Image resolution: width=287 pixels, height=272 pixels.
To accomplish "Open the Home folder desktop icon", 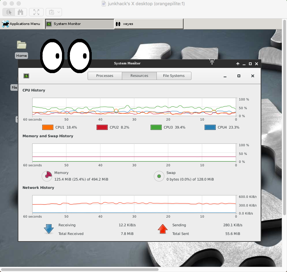I will pyautogui.click(x=21, y=45).
